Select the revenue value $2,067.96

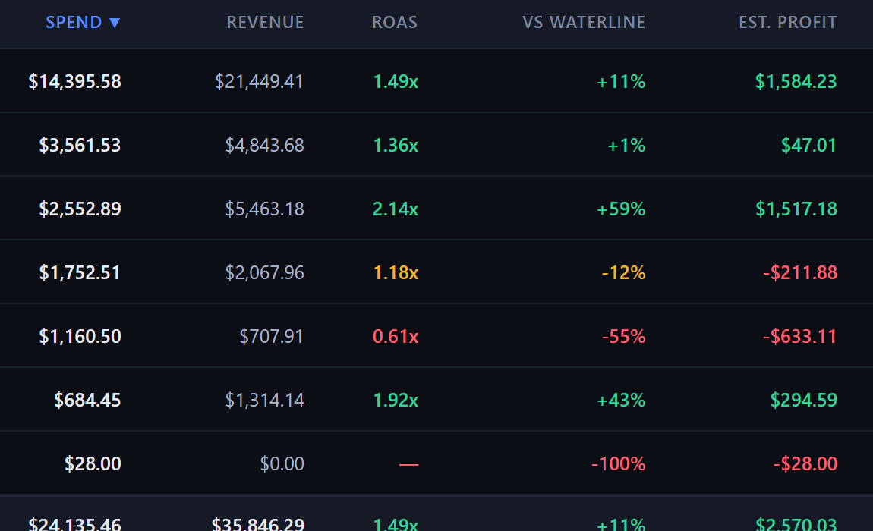click(264, 273)
